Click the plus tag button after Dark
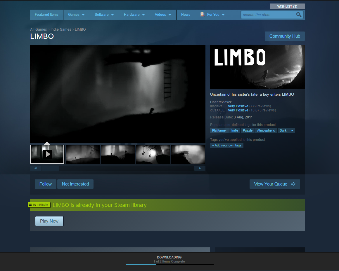 [292, 130]
